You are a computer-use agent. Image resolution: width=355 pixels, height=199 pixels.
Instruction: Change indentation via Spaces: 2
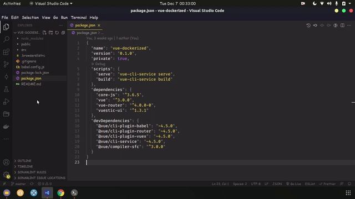(x=240, y=184)
